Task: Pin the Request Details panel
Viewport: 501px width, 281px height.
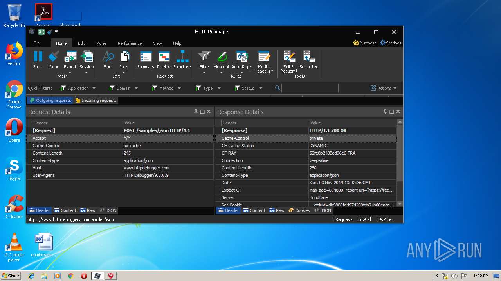Action: (x=196, y=112)
